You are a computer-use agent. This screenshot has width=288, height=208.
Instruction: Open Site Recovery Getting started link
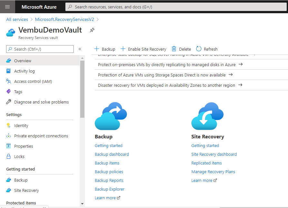pos(205,146)
